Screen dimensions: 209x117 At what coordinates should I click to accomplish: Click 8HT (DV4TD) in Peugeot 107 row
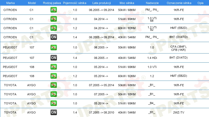(x=179, y=58)
